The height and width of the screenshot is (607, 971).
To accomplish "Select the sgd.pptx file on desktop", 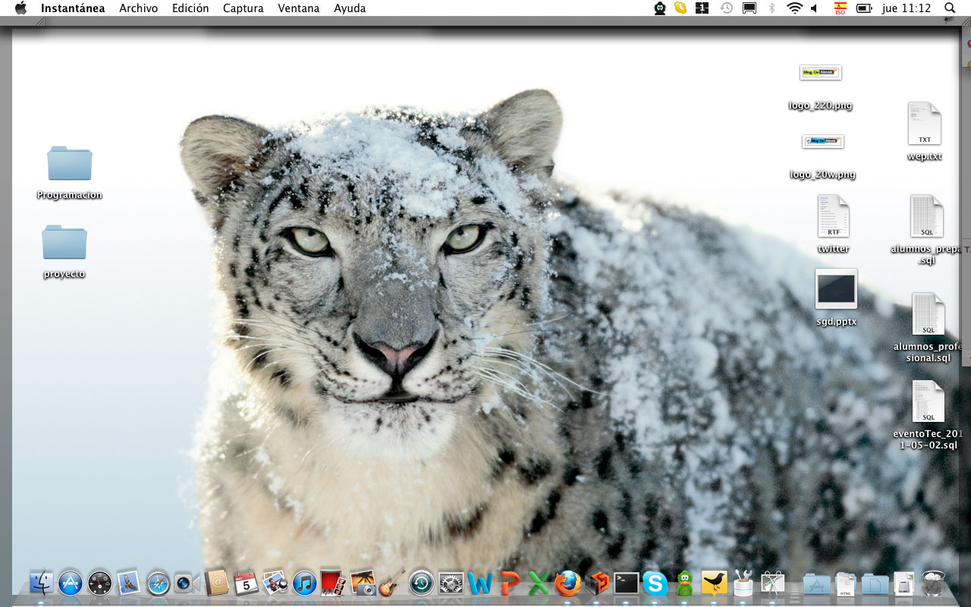I will click(x=836, y=289).
